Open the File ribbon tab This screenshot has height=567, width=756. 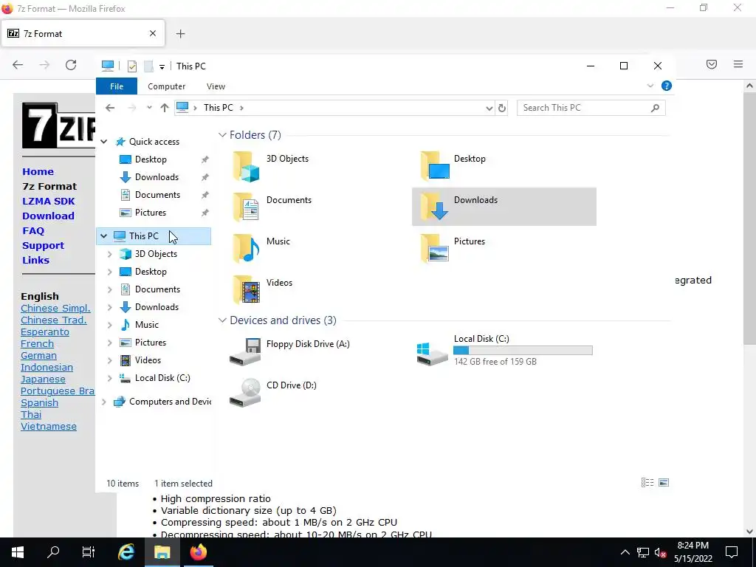click(x=117, y=86)
